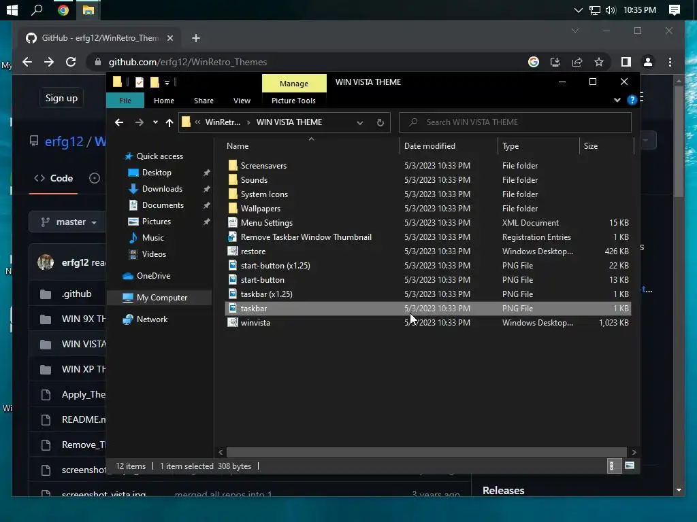
Task: Open Chrome profile avatar
Action: [x=648, y=62]
